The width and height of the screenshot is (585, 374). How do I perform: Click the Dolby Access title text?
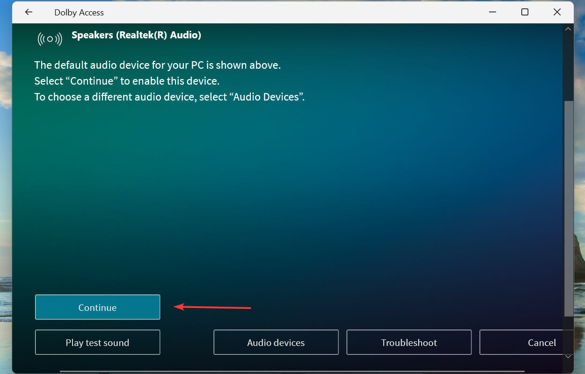pyautogui.click(x=79, y=13)
